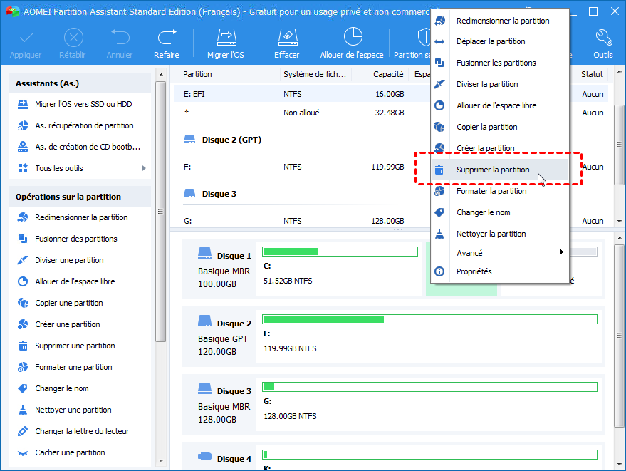The width and height of the screenshot is (626, 471).
Task: Select Changer le nom in context menu
Action: 500,212
